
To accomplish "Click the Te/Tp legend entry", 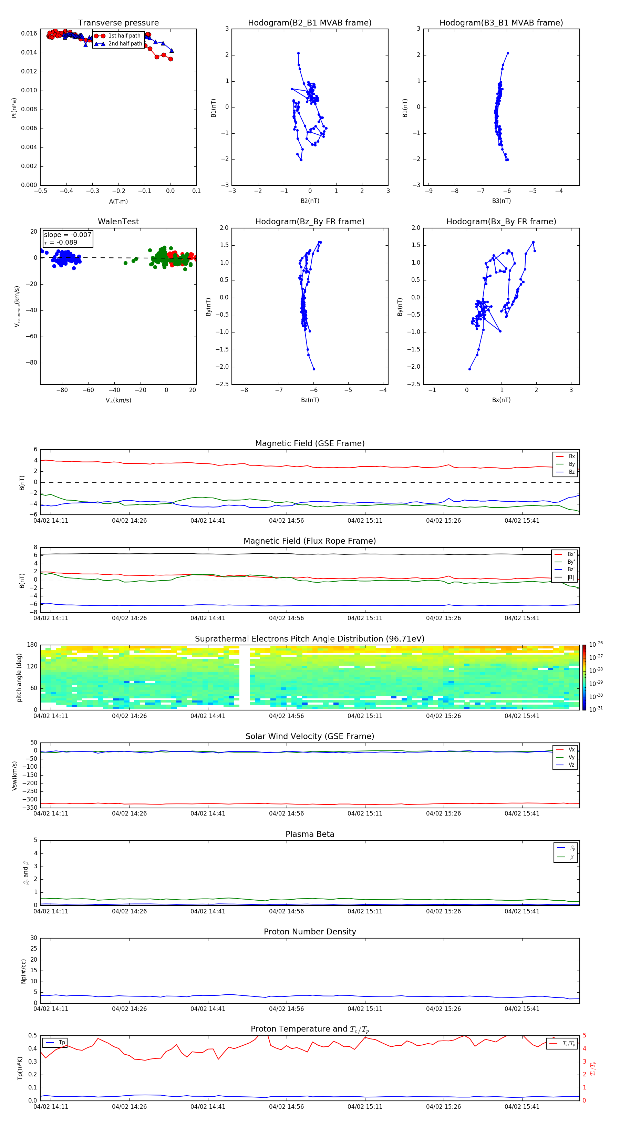I will coord(562,1043).
